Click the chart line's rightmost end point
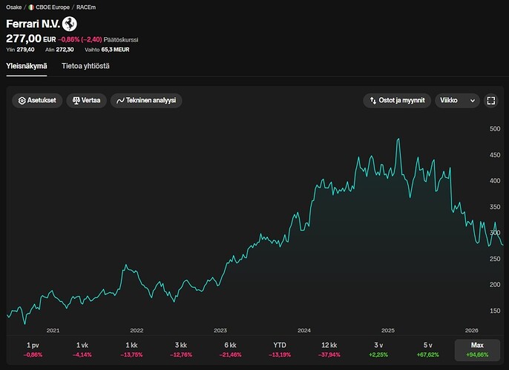Image resolution: width=509 pixels, height=370 pixels. click(x=503, y=245)
